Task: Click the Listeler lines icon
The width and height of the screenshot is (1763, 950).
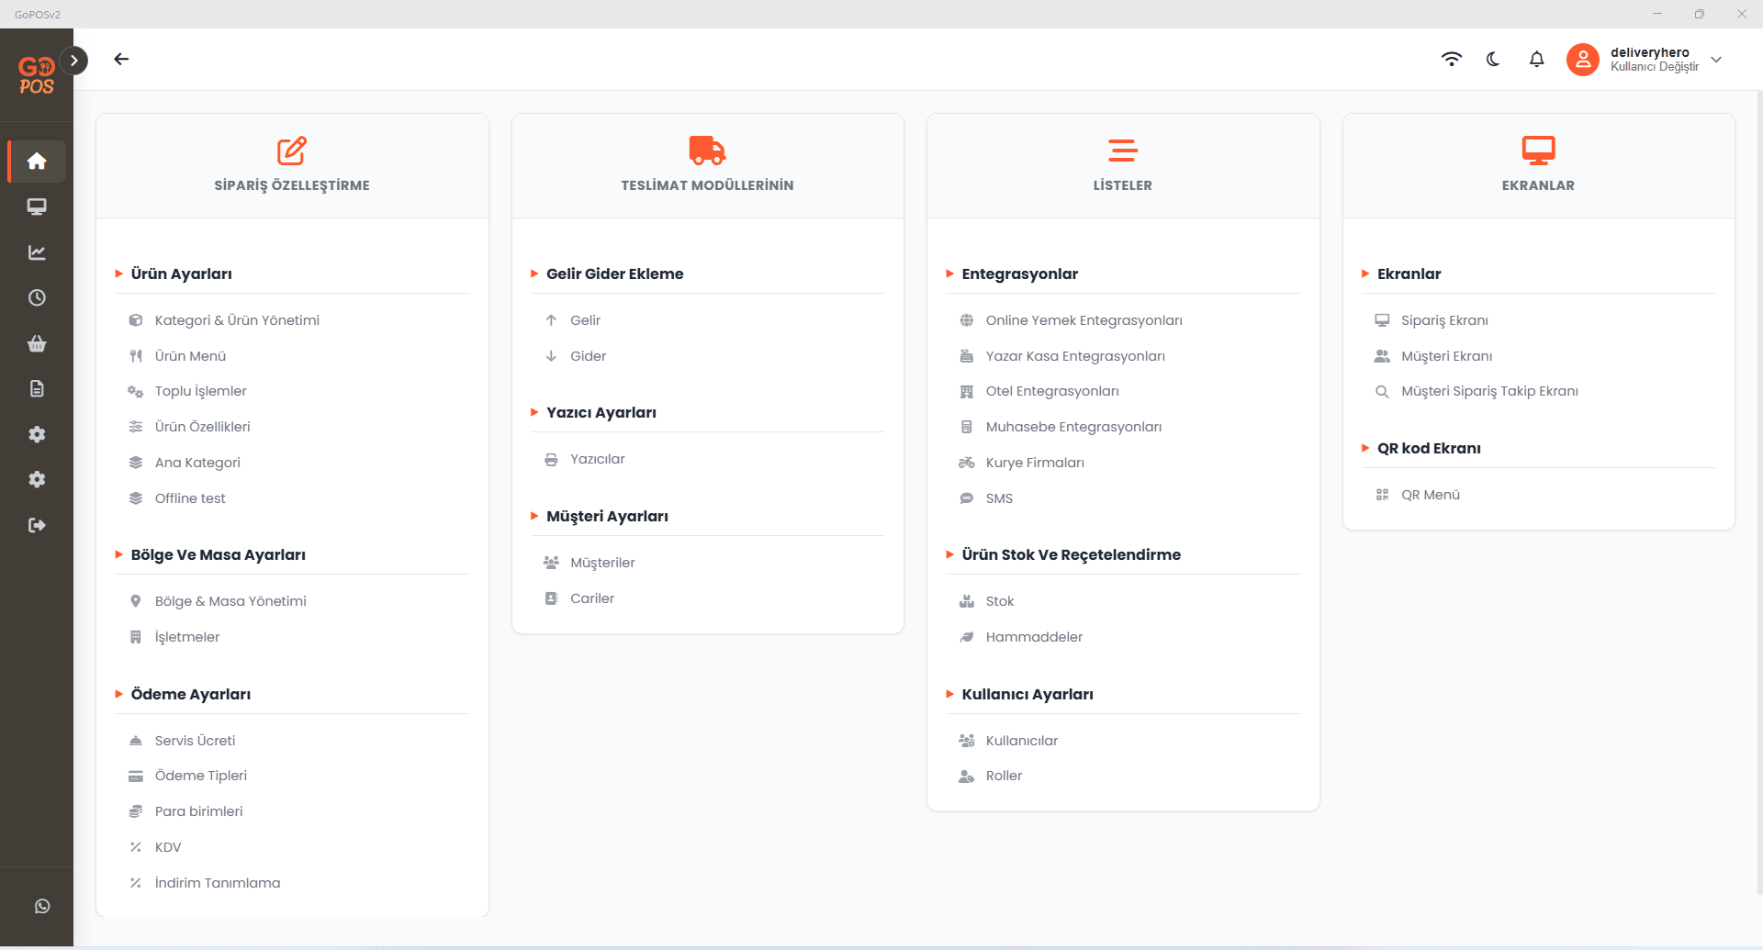Action: [x=1123, y=151]
